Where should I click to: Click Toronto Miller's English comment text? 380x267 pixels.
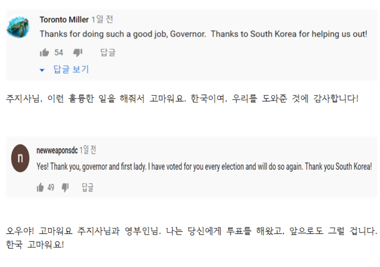pyautogui.click(x=203, y=34)
